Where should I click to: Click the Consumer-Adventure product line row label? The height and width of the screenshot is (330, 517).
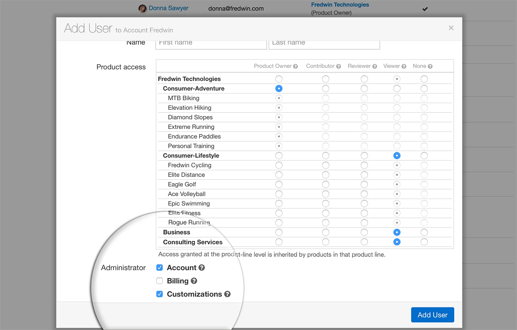194,89
